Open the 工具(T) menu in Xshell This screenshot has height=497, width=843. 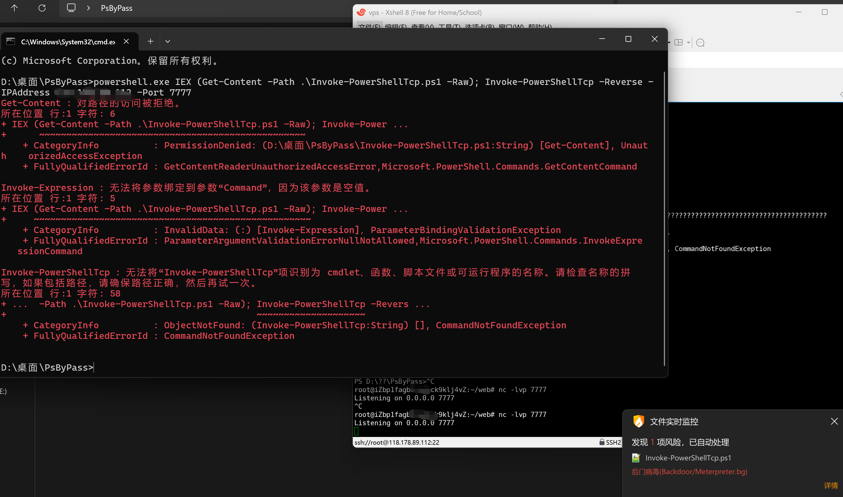[449, 26]
